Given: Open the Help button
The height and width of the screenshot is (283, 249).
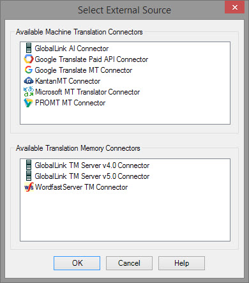Looking at the screenshot, I should coord(181,263).
